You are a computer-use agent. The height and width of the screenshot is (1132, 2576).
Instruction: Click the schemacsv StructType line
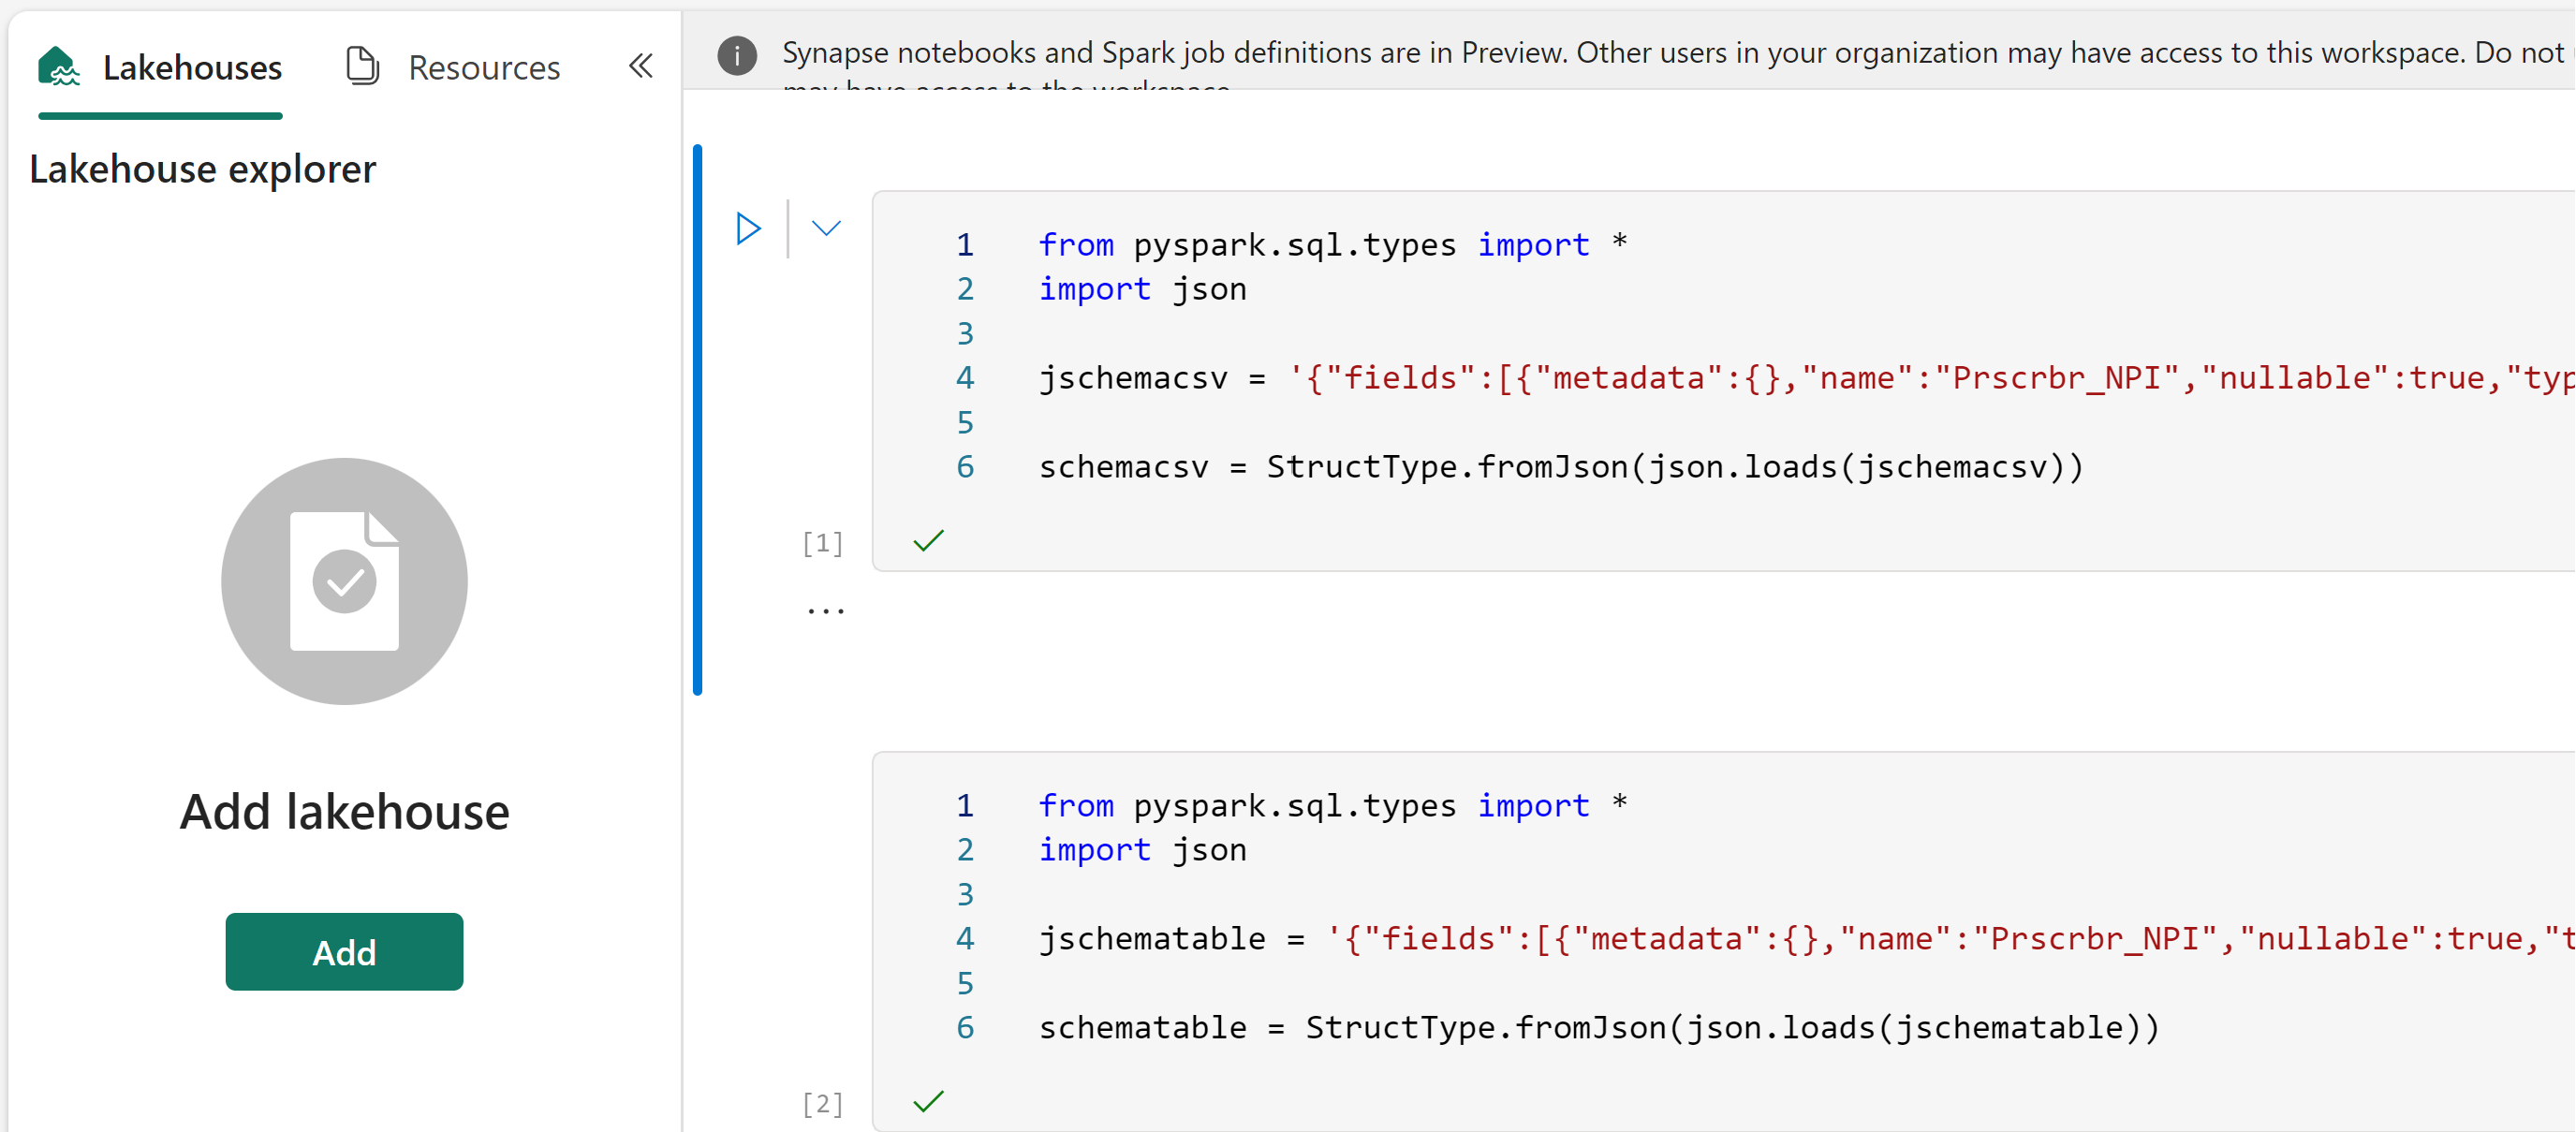[x=1561, y=467]
